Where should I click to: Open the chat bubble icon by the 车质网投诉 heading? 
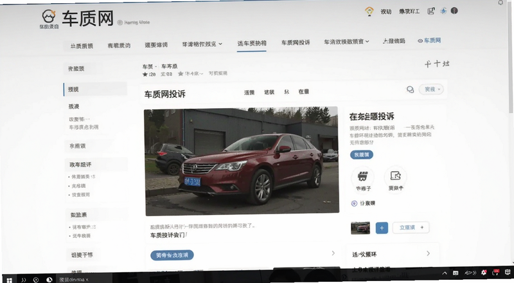pos(410,89)
